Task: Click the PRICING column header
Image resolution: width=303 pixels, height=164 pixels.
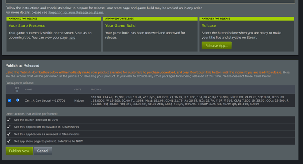Action: click(95, 89)
